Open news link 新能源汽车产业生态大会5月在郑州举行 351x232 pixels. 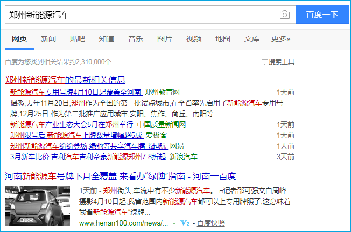(72, 124)
